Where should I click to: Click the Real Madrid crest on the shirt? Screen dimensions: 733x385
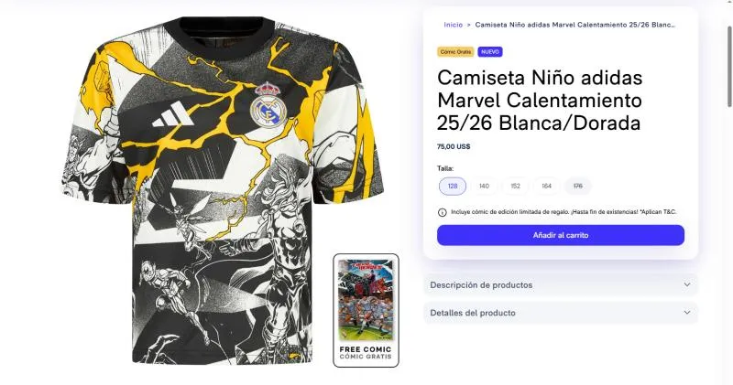pyautogui.click(x=268, y=105)
